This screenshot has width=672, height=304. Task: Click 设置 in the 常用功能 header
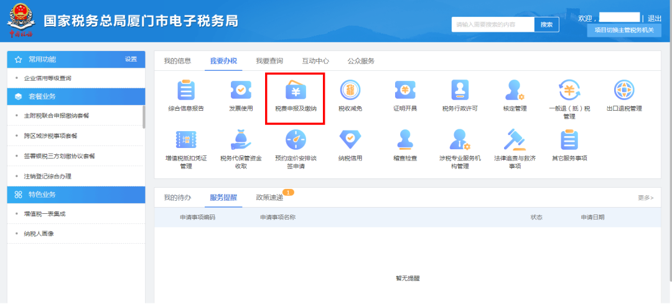131,59
